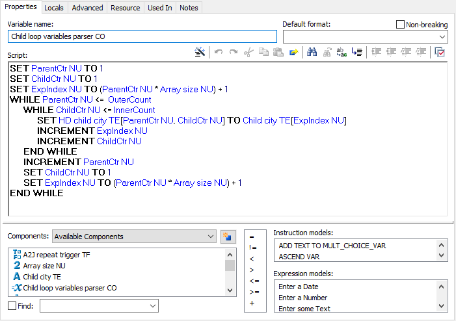Insert the + operator
The height and width of the screenshot is (321, 456).
(x=252, y=303)
